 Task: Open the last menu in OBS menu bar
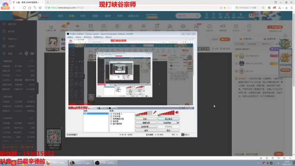(x=108, y=37)
